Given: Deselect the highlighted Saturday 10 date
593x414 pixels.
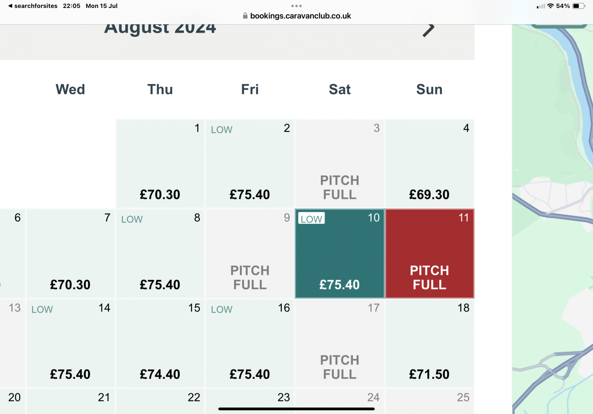Looking at the screenshot, I should [339, 253].
